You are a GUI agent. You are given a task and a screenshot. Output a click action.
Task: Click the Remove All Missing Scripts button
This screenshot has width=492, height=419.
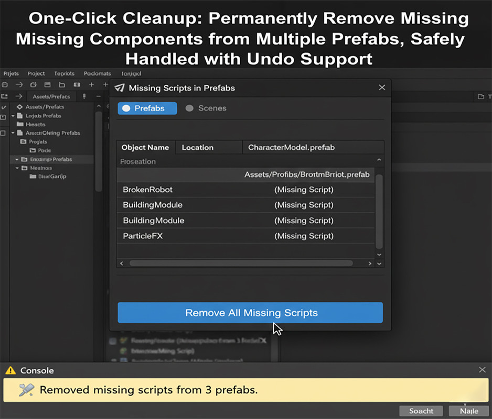(250, 313)
